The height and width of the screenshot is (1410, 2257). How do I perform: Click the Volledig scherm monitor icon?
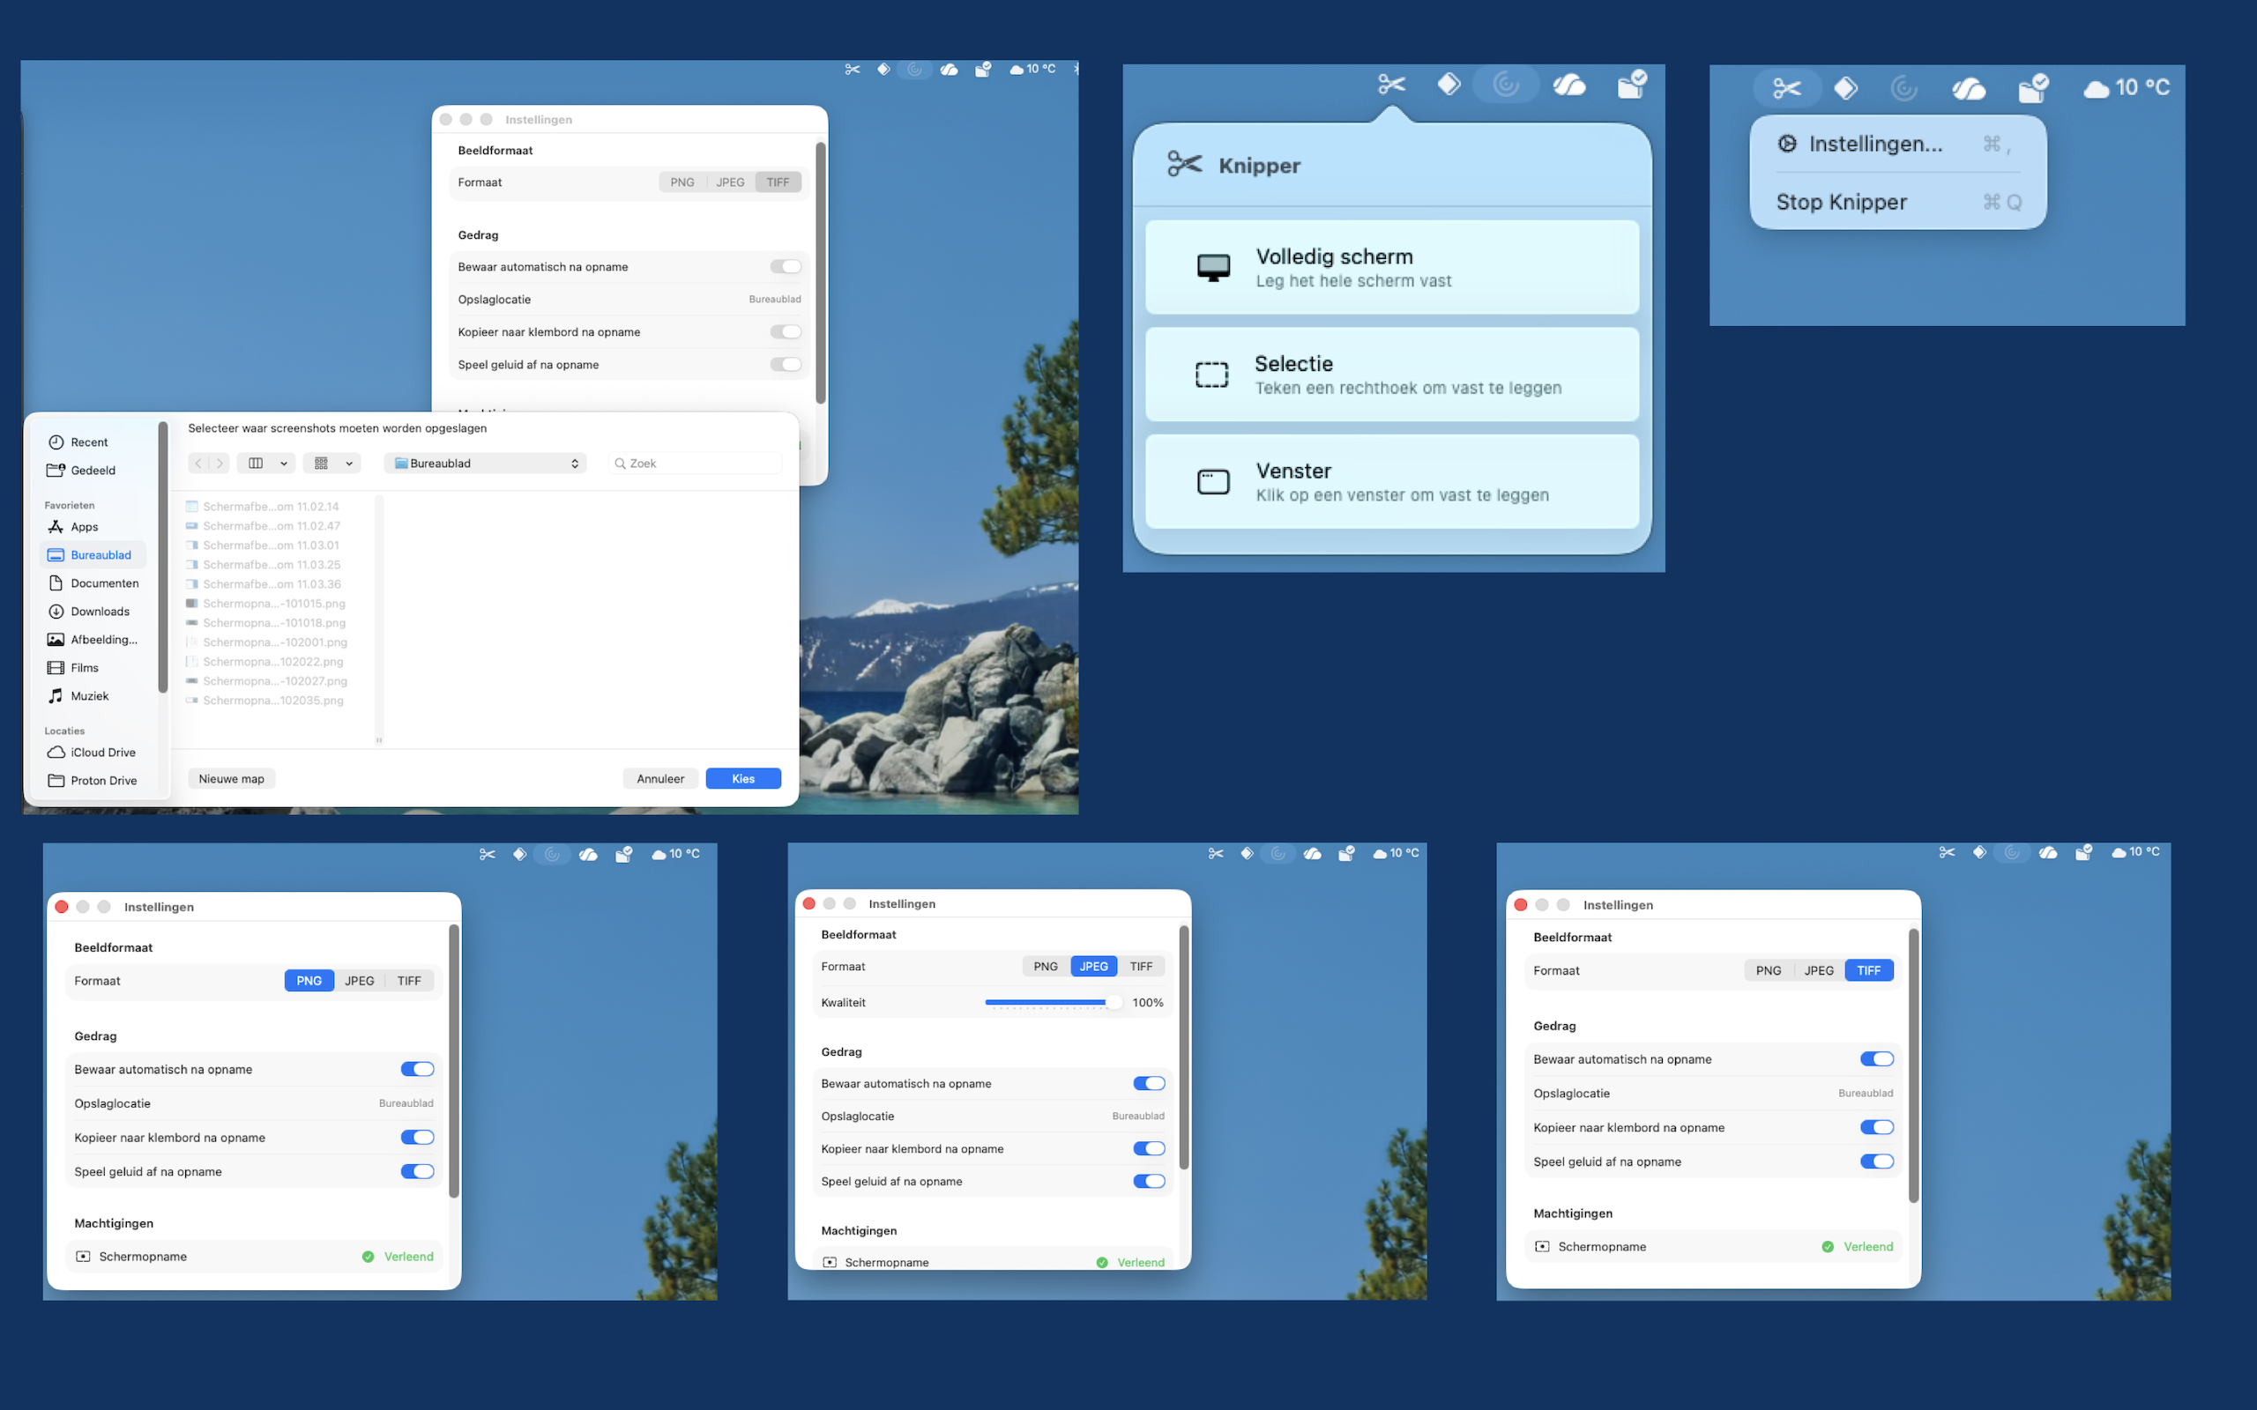[x=1212, y=267]
